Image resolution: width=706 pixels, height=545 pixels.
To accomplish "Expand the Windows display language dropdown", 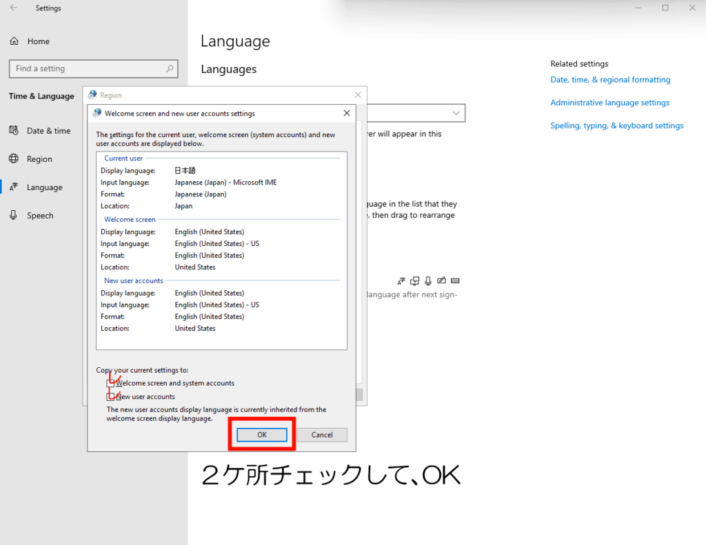I will (456, 113).
